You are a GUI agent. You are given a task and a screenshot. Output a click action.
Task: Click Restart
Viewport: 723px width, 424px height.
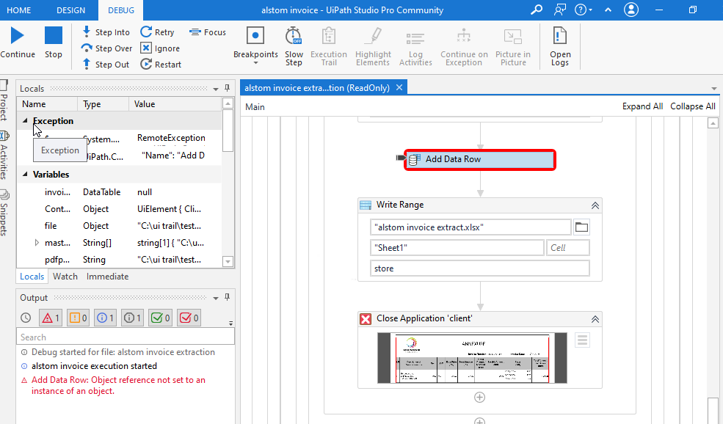161,65
